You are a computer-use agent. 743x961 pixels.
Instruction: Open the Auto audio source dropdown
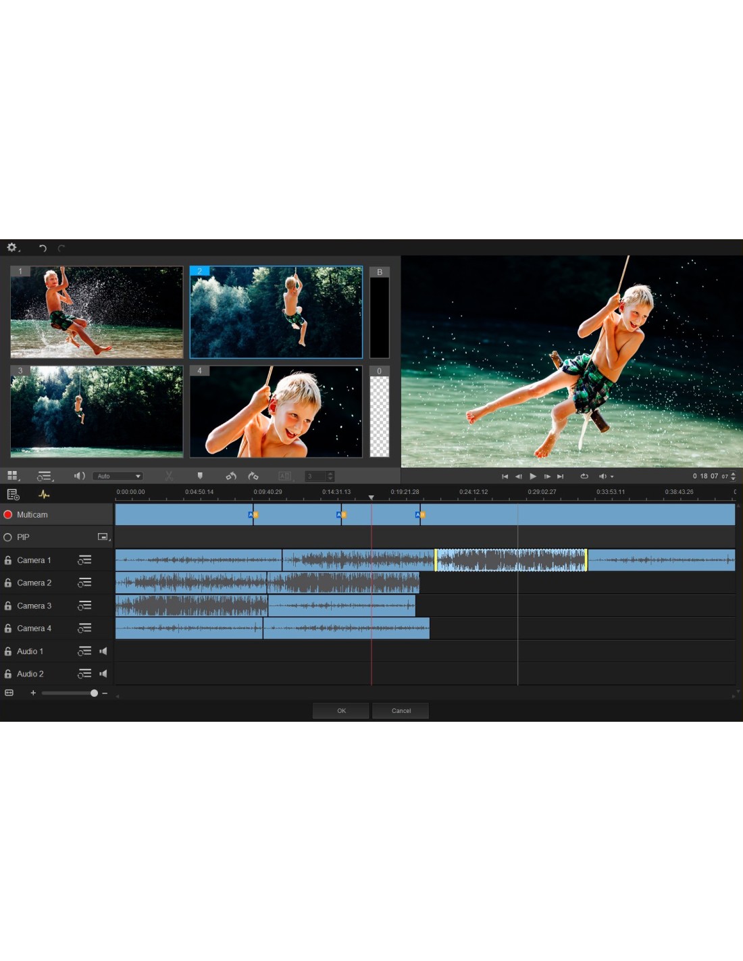[118, 476]
